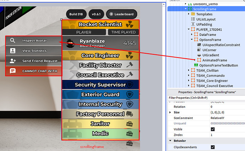Screen dimensions: 245x151
Task: Click the TEAM_Council Executive frame icon
Action: point(193,86)
